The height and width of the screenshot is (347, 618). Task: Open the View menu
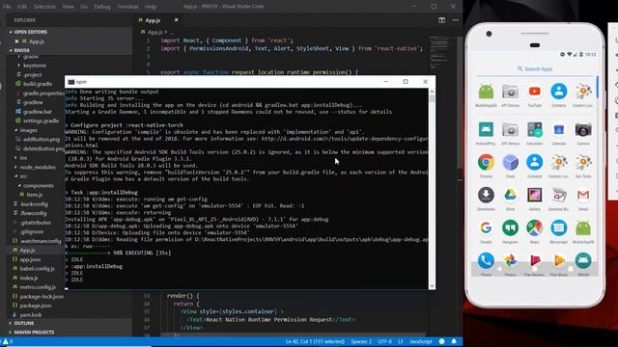click(x=68, y=7)
